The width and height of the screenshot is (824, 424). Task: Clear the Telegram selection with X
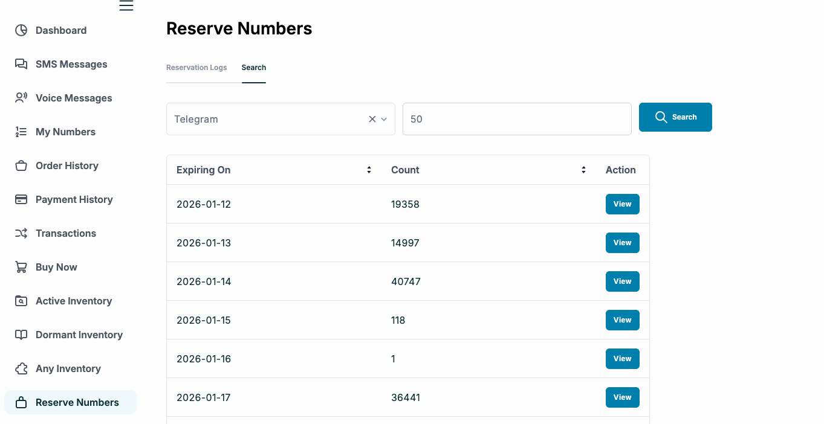coord(372,119)
